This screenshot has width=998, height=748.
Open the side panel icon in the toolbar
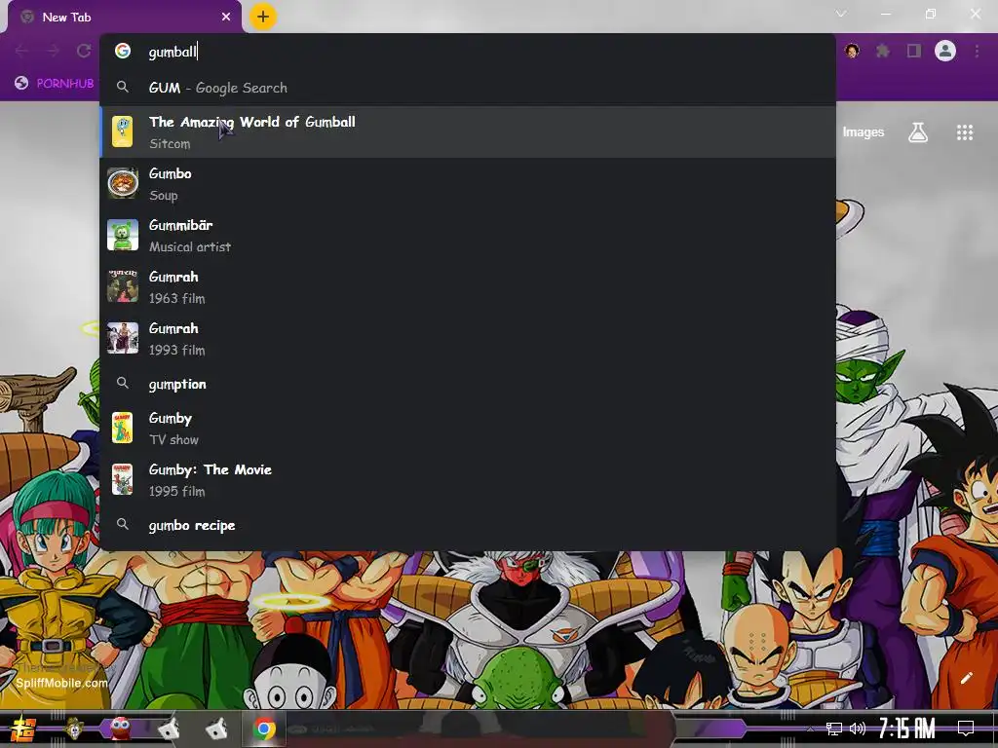tap(914, 51)
